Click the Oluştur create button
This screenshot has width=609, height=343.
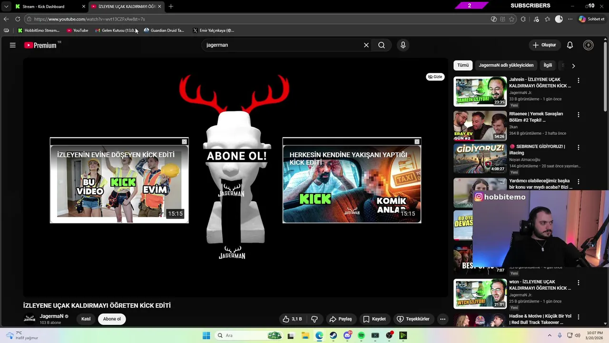coord(544,45)
